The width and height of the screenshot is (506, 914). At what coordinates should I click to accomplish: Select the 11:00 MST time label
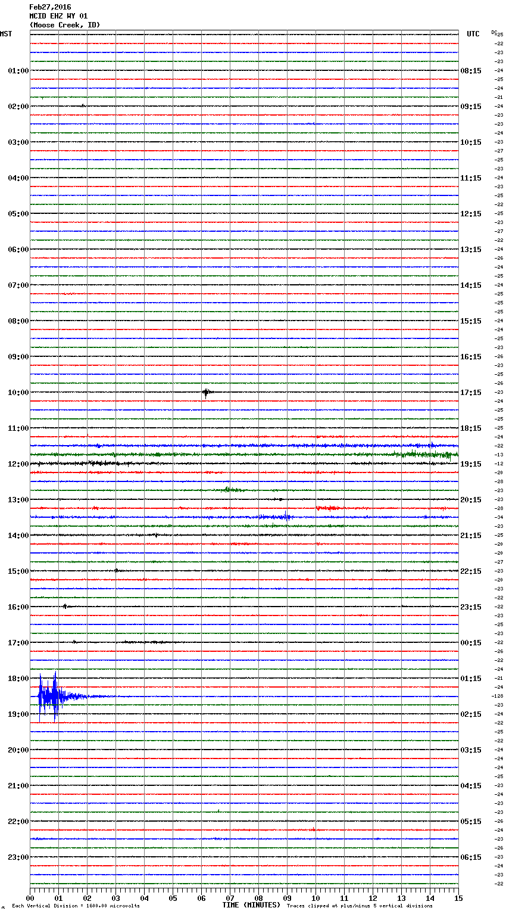(18, 428)
